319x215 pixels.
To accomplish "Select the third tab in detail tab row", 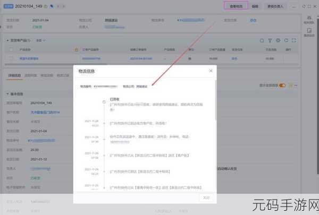I will pos(47,75).
